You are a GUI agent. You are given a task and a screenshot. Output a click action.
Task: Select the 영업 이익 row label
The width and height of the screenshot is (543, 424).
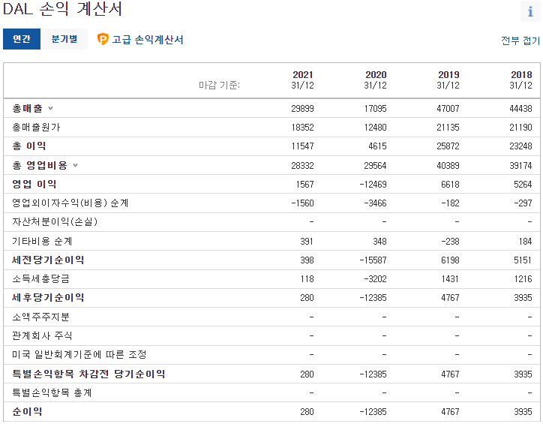click(x=34, y=184)
